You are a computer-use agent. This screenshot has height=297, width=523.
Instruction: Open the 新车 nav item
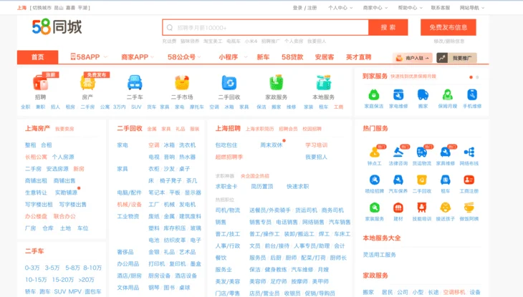pos(263,57)
